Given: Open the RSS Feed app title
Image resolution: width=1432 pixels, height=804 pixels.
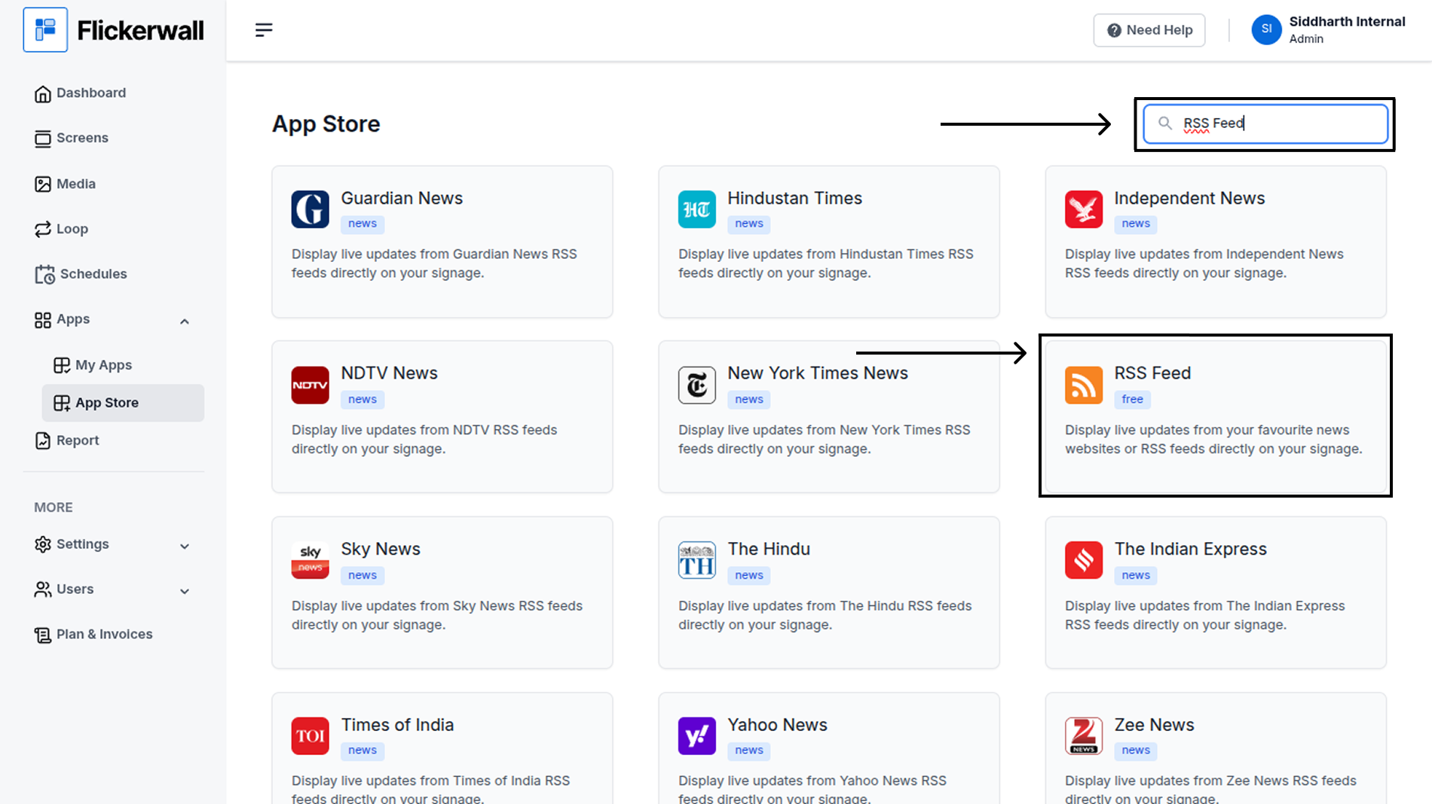Looking at the screenshot, I should 1152,373.
